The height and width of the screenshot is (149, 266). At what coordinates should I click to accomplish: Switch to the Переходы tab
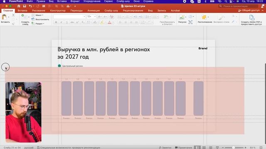[76, 10]
